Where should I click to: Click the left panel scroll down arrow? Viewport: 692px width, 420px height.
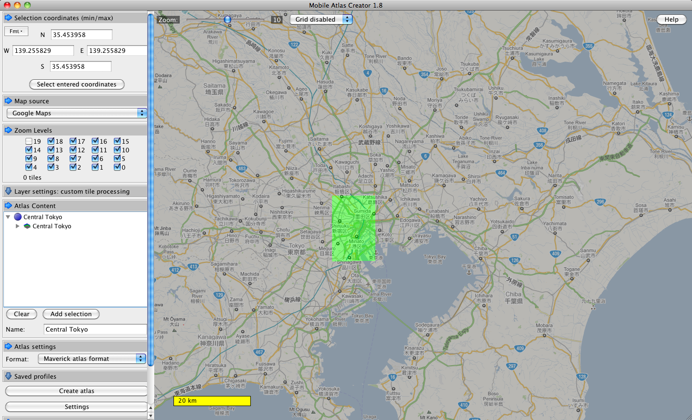151,416
